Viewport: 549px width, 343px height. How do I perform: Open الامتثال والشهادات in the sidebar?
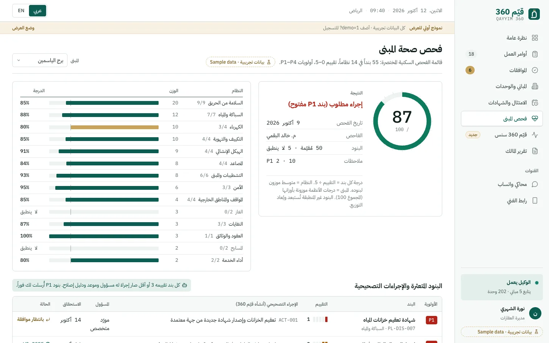502,103
